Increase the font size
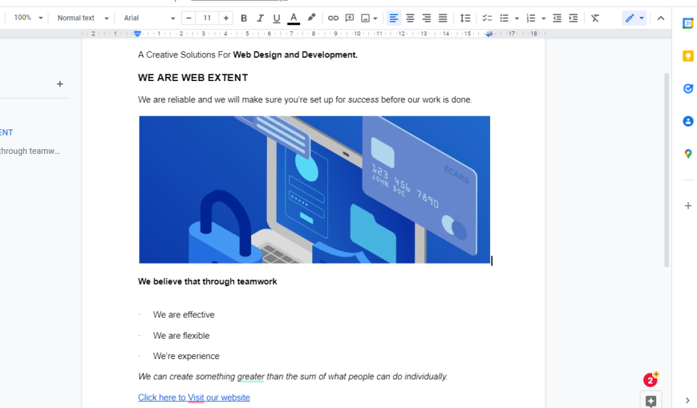Viewport: 697px width, 408px height. (226, 18)
